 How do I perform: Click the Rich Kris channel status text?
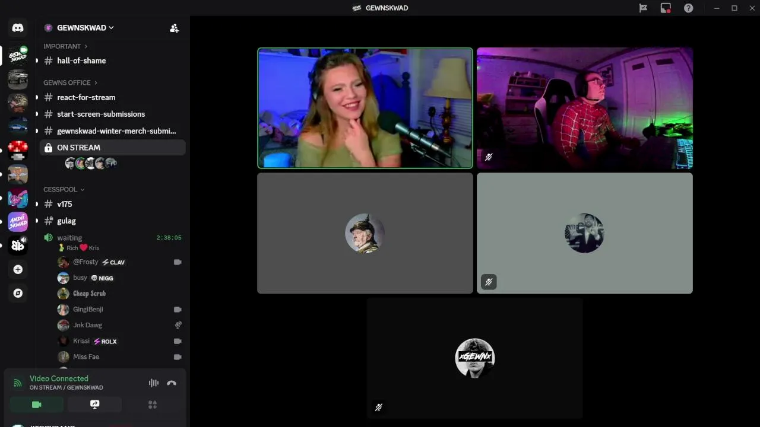tap(78, 248)
